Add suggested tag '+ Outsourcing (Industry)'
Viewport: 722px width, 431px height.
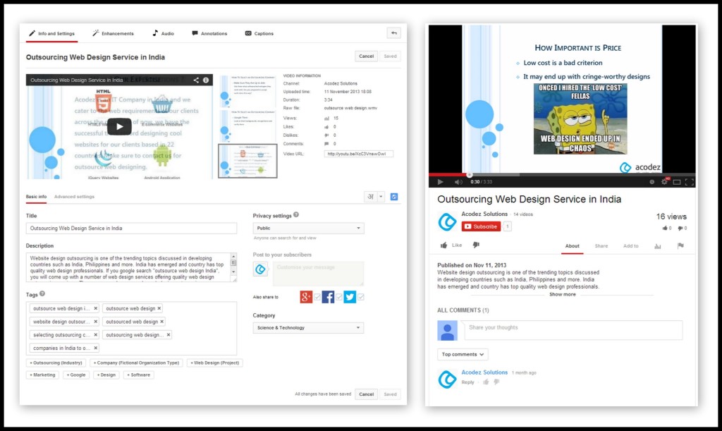tap(56, 363)
